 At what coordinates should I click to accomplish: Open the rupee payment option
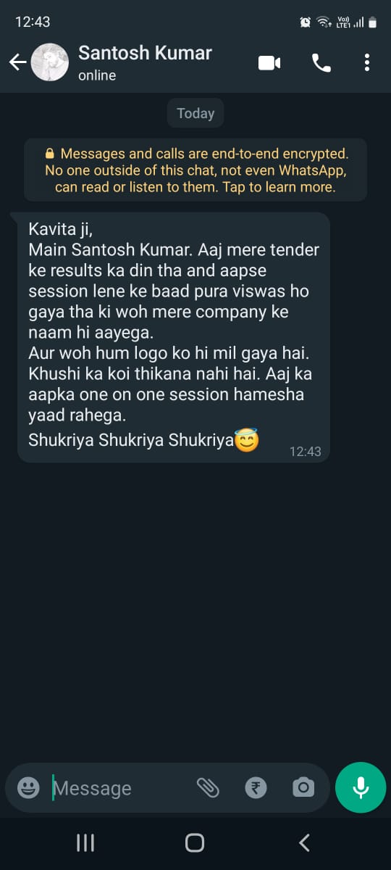click(x=256, y=787)
